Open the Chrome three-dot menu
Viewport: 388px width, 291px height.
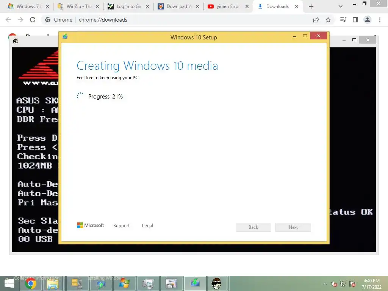(x=380, y=20)
